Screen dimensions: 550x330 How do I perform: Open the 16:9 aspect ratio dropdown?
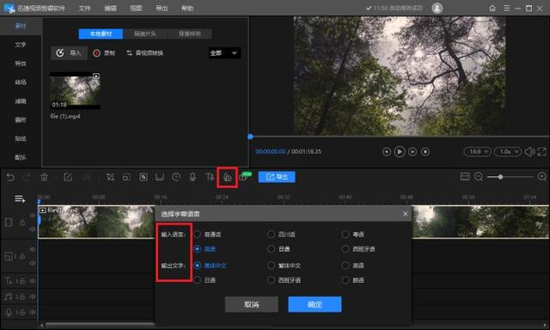coord(478,151)
